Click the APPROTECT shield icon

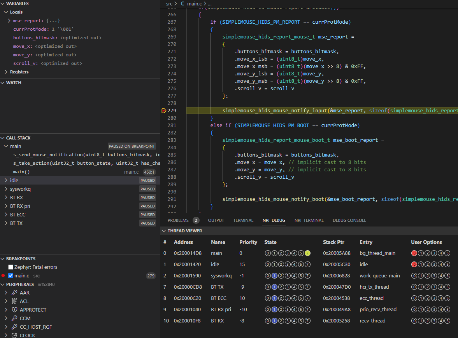coord(14,310)
